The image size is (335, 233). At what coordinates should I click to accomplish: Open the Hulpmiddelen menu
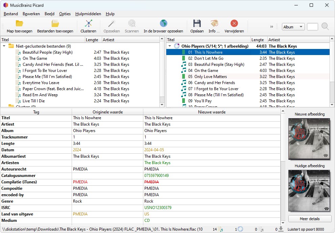(x=88, y=14)
